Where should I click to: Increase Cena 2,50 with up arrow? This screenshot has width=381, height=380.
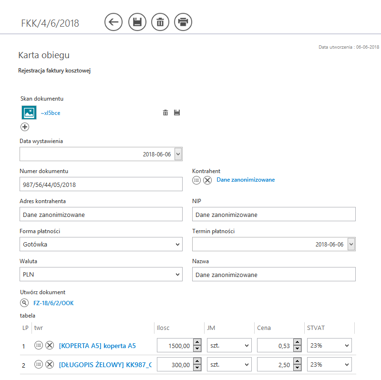coord(298,361)
